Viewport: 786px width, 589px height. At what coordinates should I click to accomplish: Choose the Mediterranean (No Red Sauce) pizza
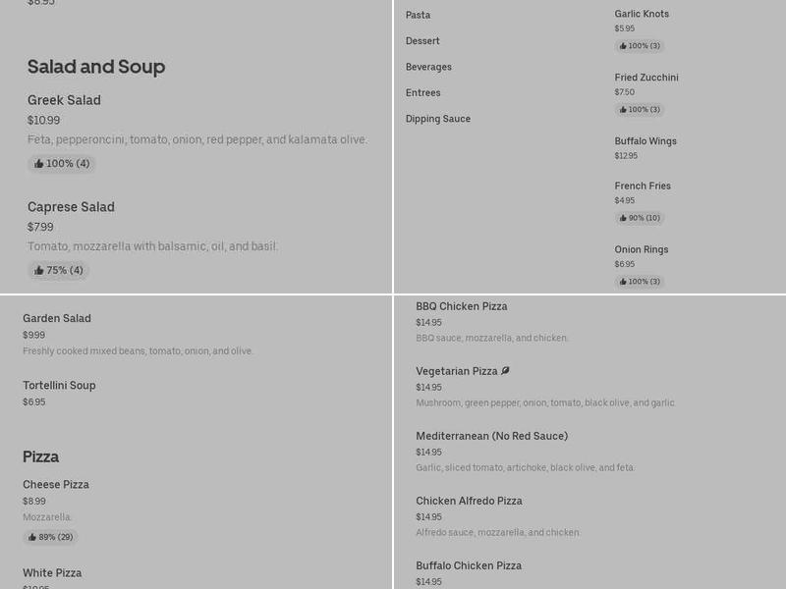(x=491, y=436)
